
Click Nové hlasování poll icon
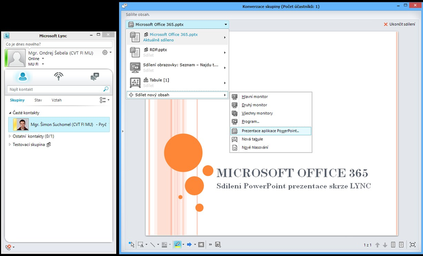tap(235, 148)
